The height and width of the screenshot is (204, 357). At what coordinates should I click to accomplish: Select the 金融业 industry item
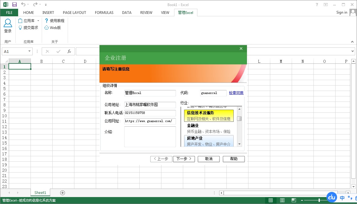[209, 128]
